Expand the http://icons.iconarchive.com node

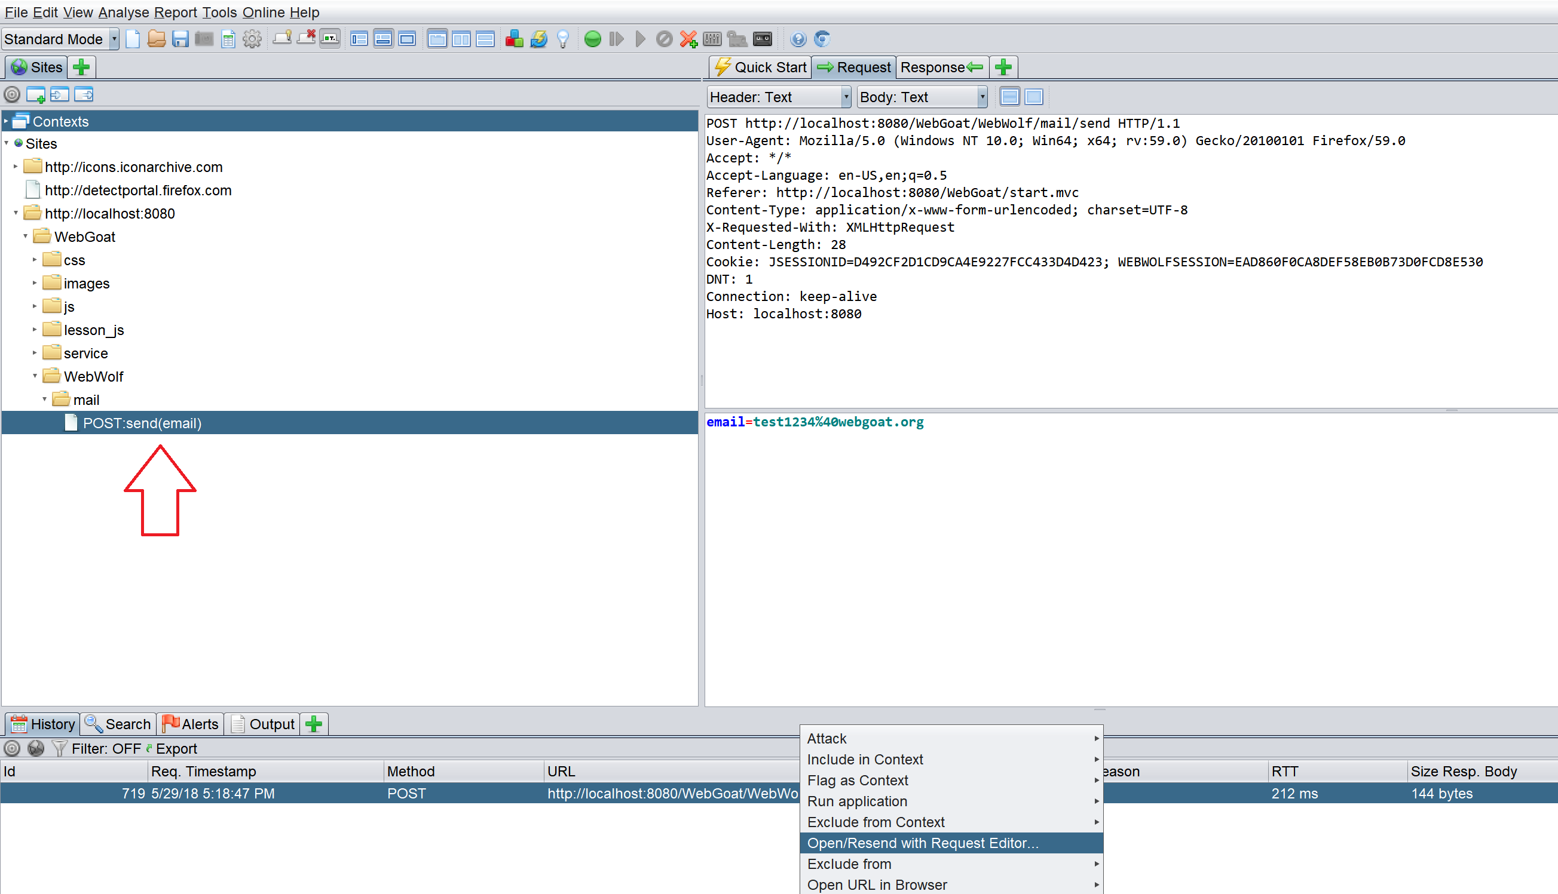[16, 167]
